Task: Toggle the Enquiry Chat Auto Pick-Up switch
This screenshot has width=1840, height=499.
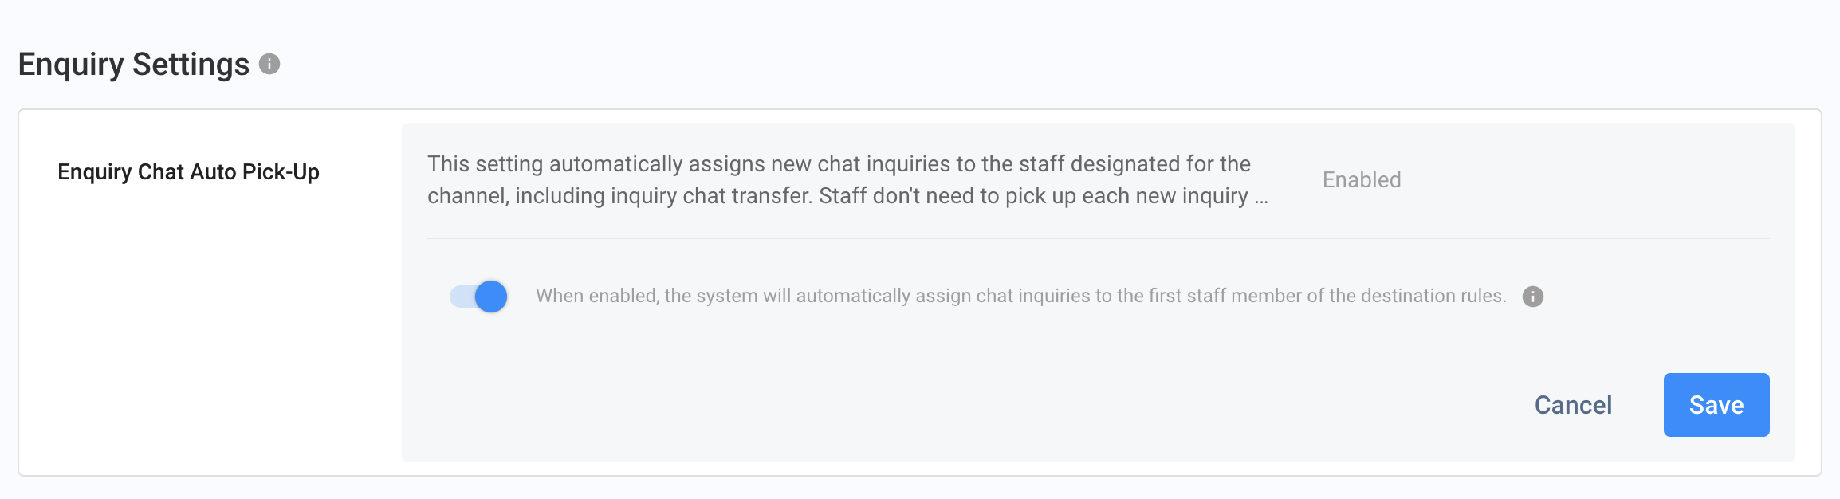Action: pos(478,297)
